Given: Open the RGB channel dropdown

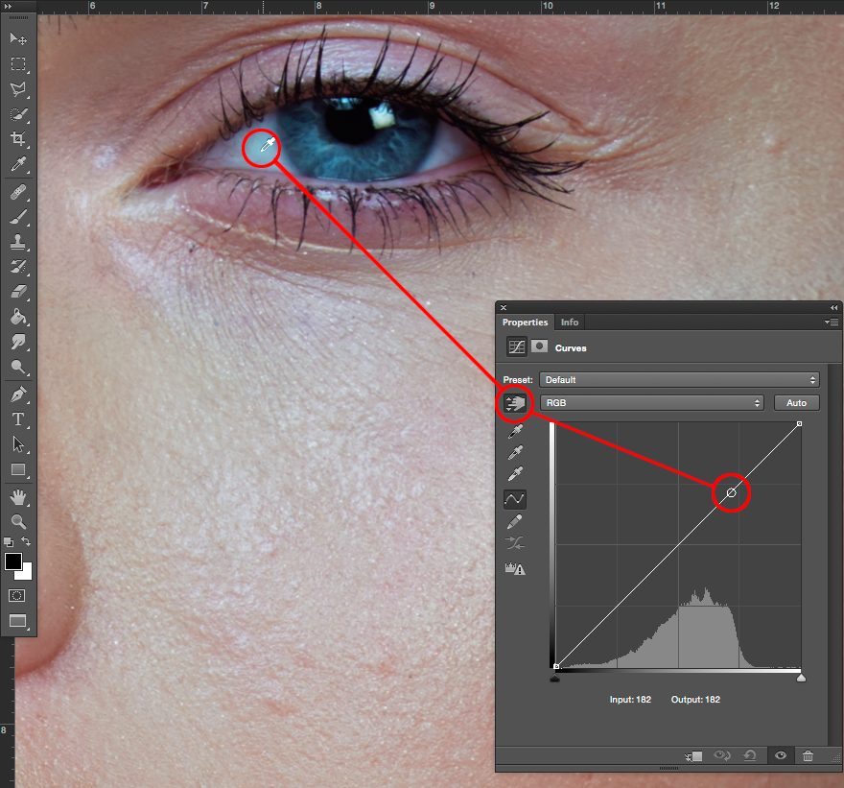Looking at the screenshot, I should click(x=652, y=403).
